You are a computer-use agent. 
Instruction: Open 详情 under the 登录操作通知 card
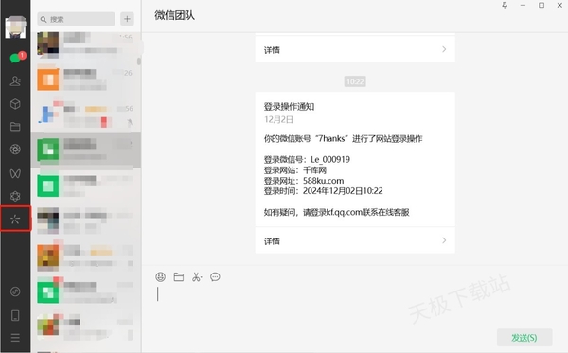coord(355,240)
